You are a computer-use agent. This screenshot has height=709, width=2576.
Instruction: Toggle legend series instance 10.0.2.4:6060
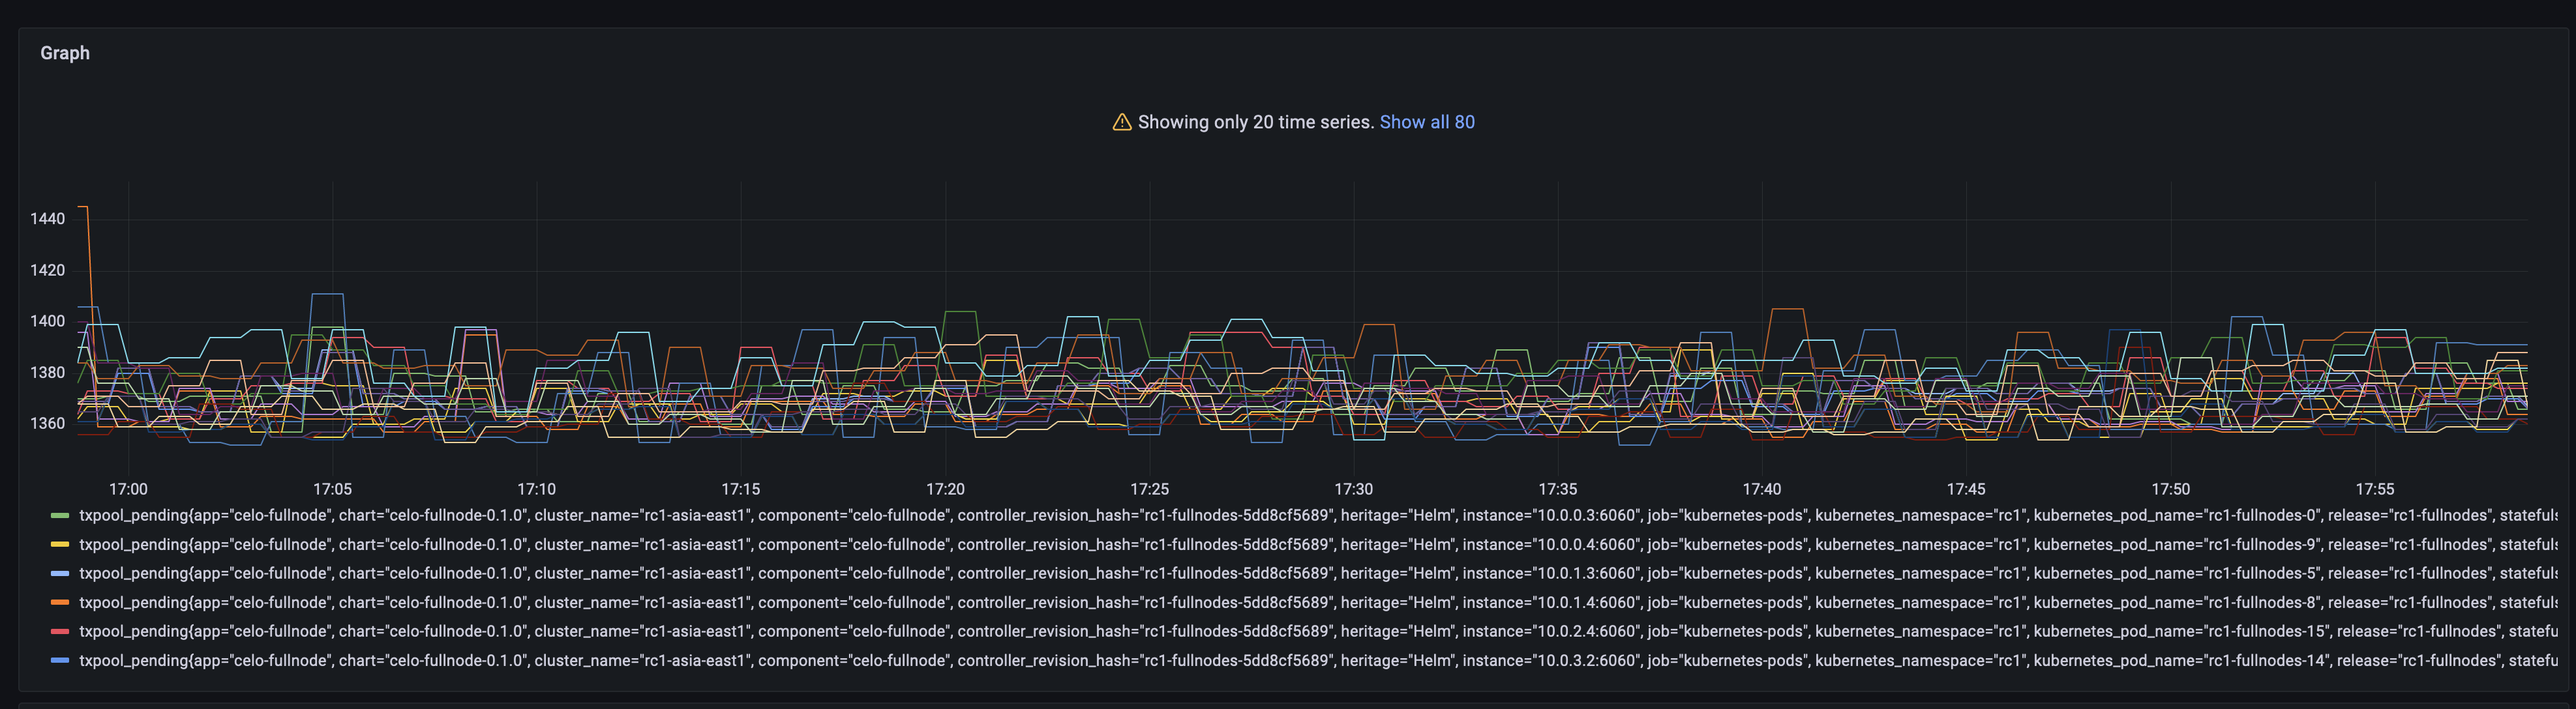(x=1318, y=631)
